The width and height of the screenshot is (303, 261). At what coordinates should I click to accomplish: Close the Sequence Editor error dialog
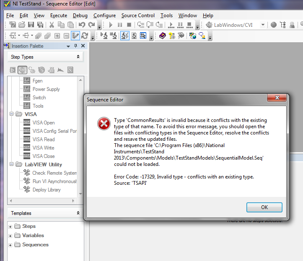coord(277,98)
